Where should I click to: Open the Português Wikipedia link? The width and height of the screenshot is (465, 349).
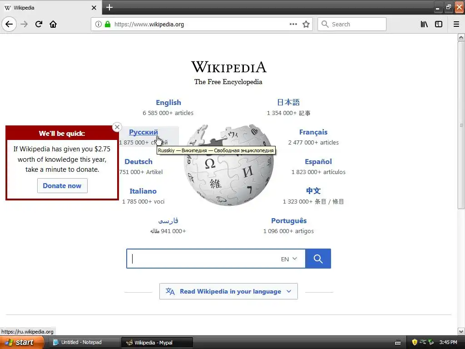coord(289,221)
